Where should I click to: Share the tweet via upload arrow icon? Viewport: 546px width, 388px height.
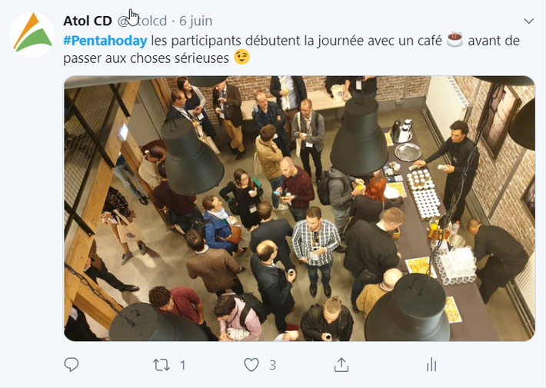(x=341, y=365)
